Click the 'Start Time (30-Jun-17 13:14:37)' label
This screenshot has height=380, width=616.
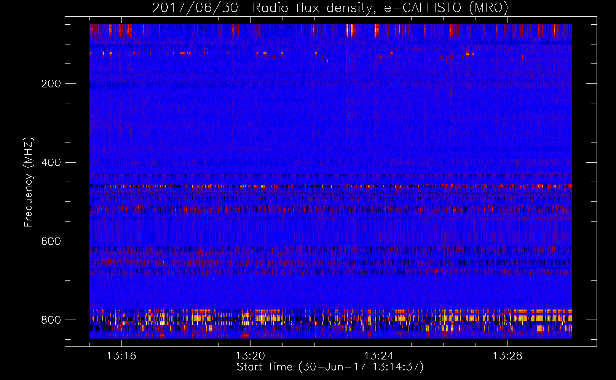330,367
